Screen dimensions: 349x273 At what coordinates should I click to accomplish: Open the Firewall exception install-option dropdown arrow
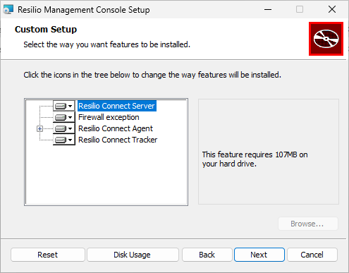(70, 117)
